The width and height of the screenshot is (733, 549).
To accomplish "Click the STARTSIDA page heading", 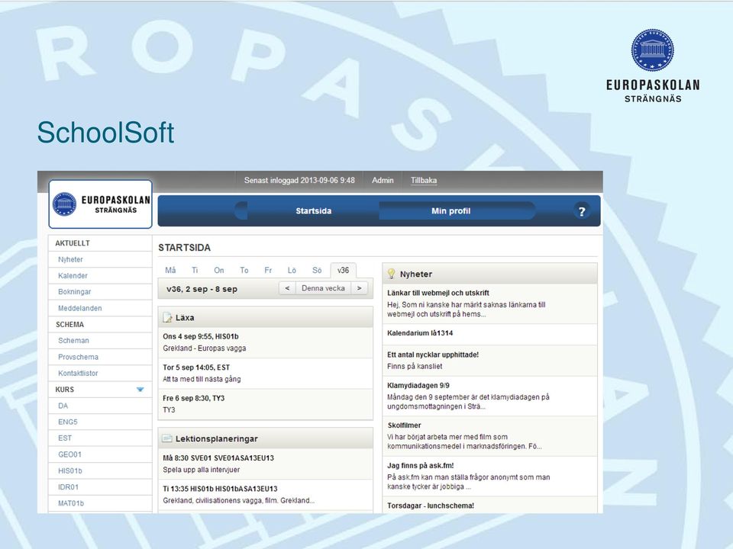I will (184, 247).
